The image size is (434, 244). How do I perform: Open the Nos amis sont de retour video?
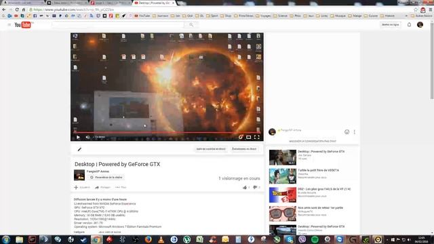(320, 208)
